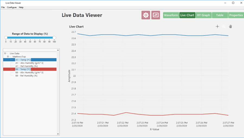The height and width of the screenshot is (138, 244).
Task: Collapse the Live Data root node
Action: coord(5,53)
